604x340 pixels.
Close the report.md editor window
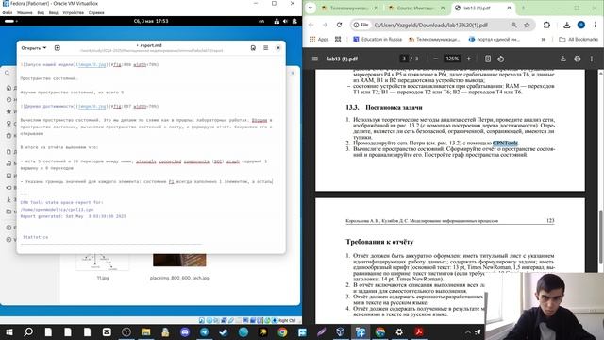278,48
